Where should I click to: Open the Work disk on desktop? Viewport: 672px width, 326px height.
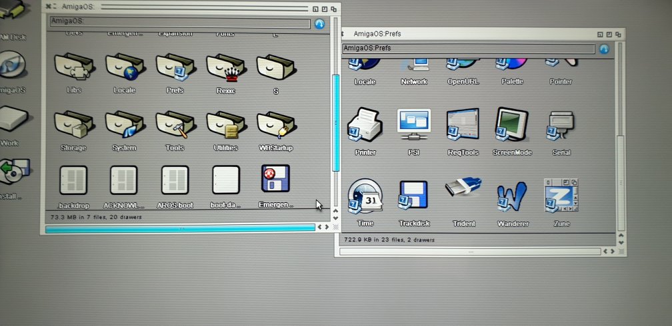[13, 119]
